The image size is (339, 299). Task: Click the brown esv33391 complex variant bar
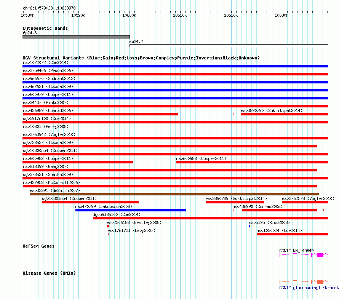click(x=174, y=194)
